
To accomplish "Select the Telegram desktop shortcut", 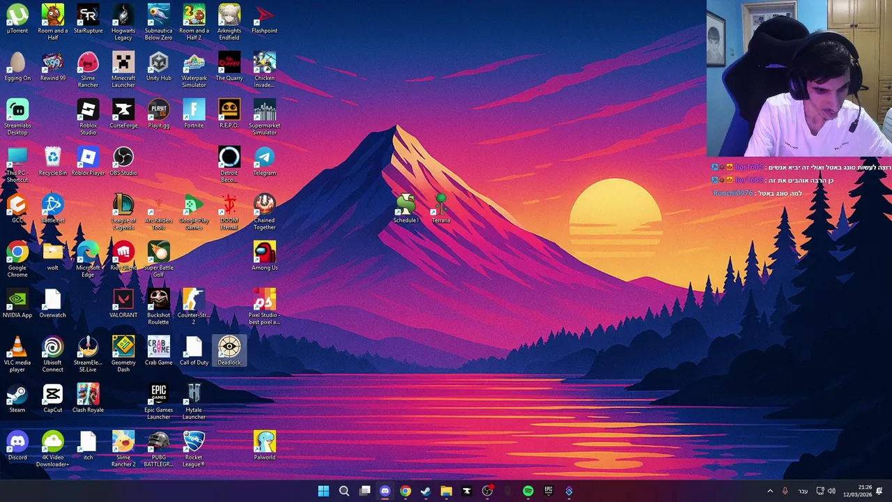I will click(264, 161).
